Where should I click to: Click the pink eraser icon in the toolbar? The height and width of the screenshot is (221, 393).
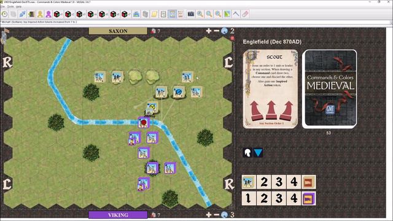click(245, 14)
